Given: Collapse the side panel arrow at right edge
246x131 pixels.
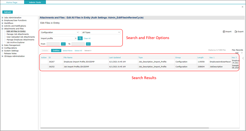Looking at the screenshot, I should pyautogui.click(x=243, y=58).
